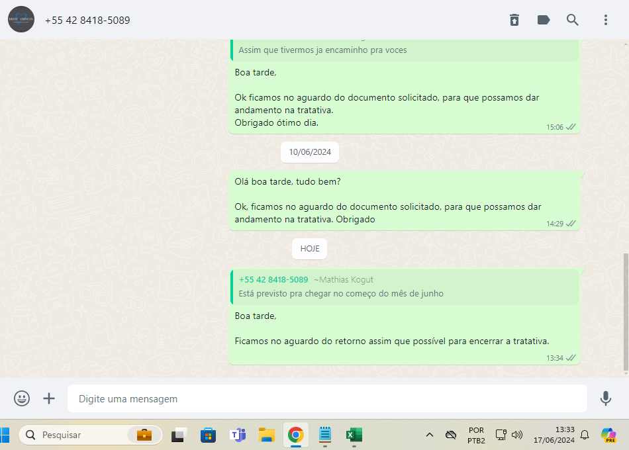The image size is (629, 450).
Task: Start recording a voice message
Action: click(x=605, y=398)
